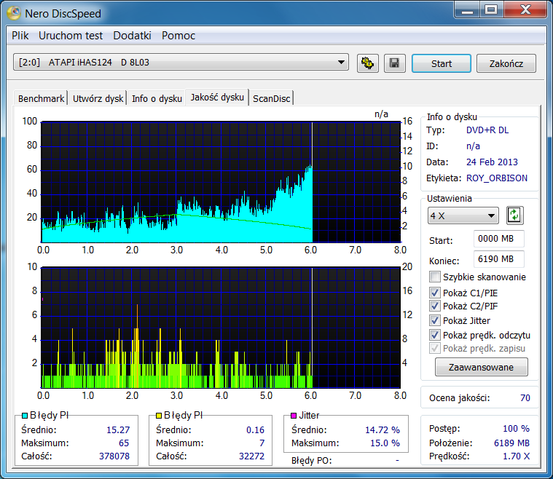Click the disc type value DVD+R DL
Screen dimensions: 553x479
click(x=487, y=130)
